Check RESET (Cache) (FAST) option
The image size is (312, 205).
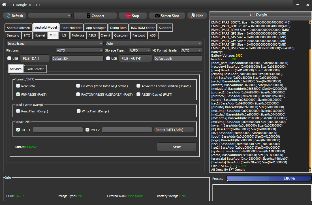point(138,94)
